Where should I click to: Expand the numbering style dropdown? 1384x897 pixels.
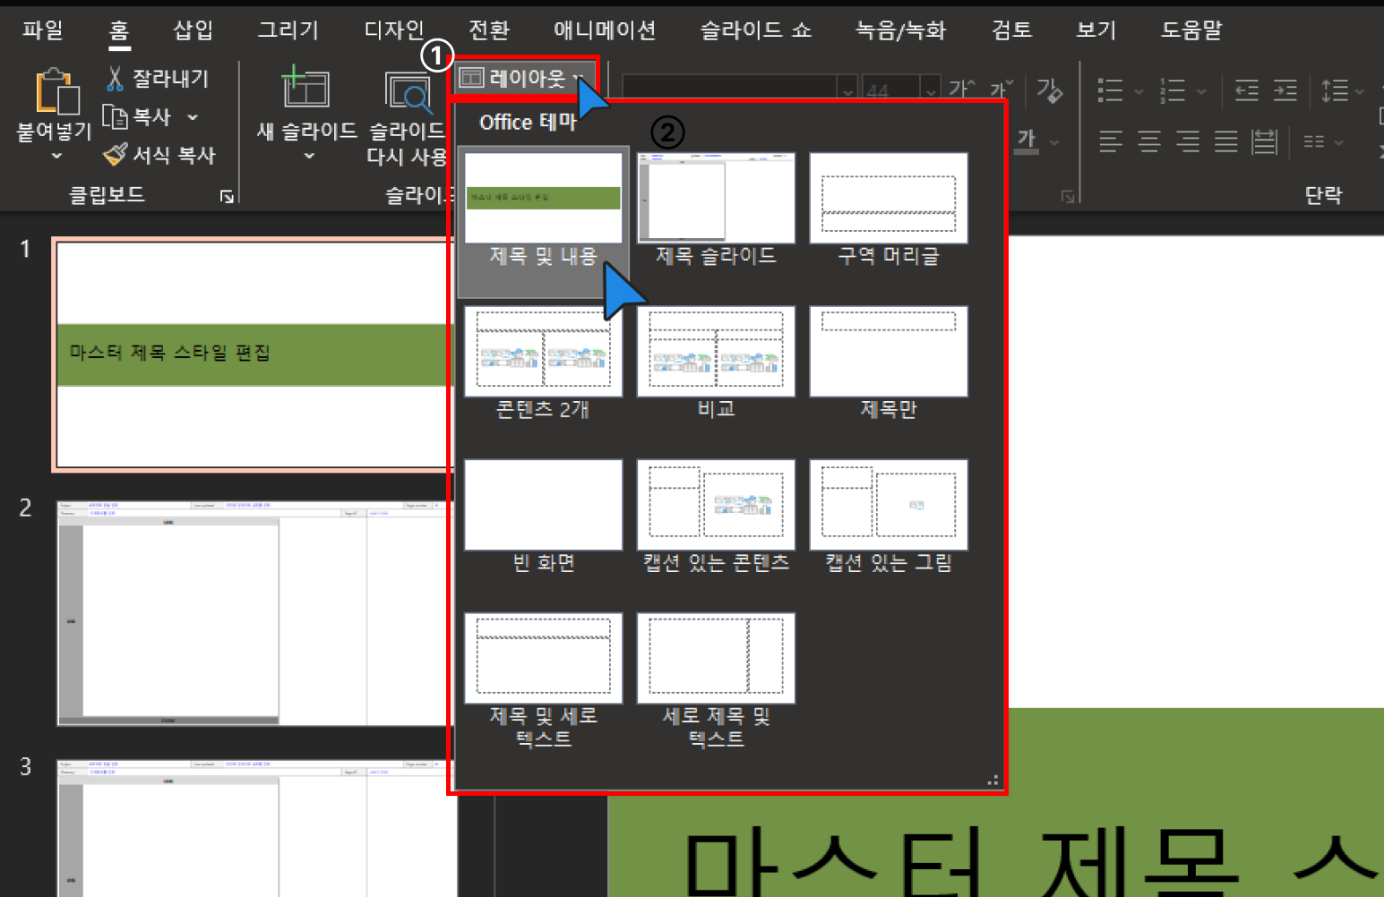coord(1201,90)
